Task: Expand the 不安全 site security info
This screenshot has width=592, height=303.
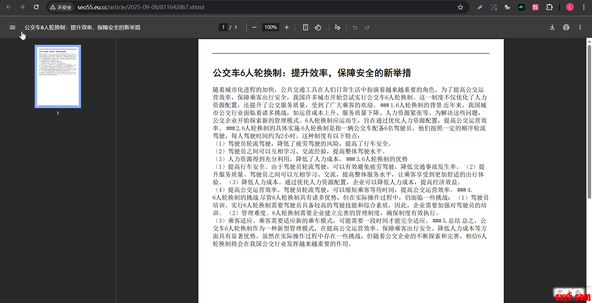Action: pyautogui.click(x=61, y=7)
